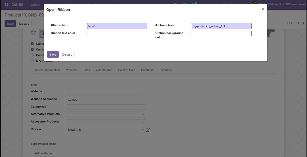Discard the ribbon dialog changes

(x=67, y=54)
